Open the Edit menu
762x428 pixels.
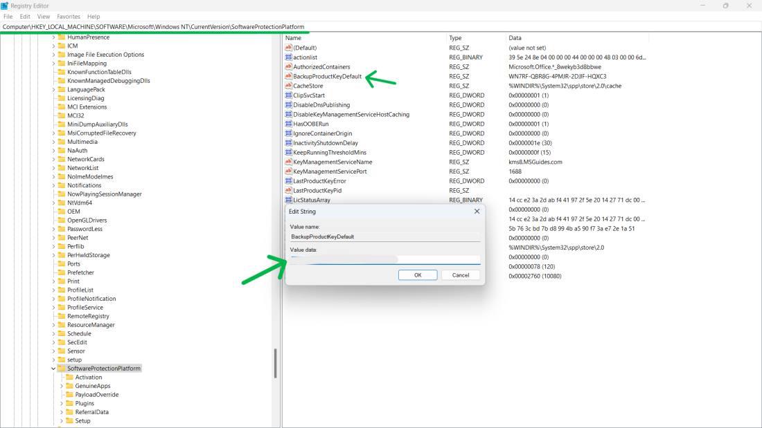[25, 17]
